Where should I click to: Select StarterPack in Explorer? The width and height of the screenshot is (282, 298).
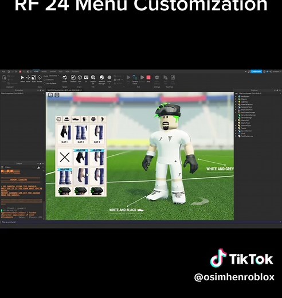(244, 123)
